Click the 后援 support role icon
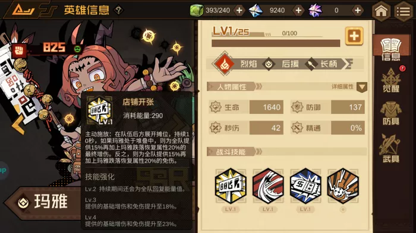Image resolution: width=416 pixels, height=233 pixels. pyautogui.click(x=269, y=64)
